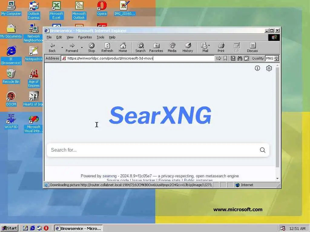Expand the Forward history dropdown arrow
The width and height of the screenshot is (310, 232).
(82, 47)
